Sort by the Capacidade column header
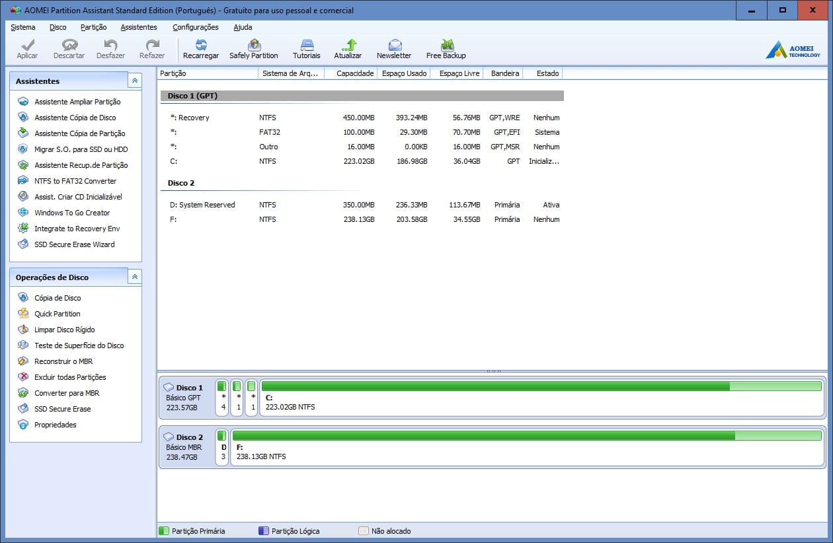 point(350,73)
